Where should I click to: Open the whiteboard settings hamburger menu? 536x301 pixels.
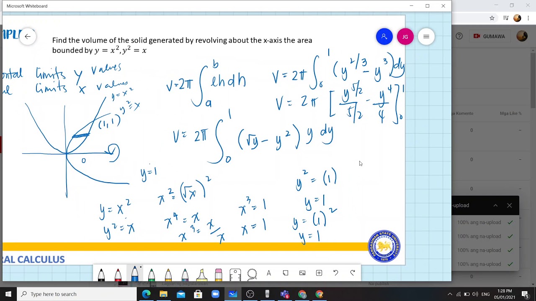coord(426,36)
